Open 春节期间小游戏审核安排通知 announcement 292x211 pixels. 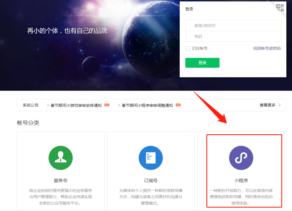tap(76, 105)
